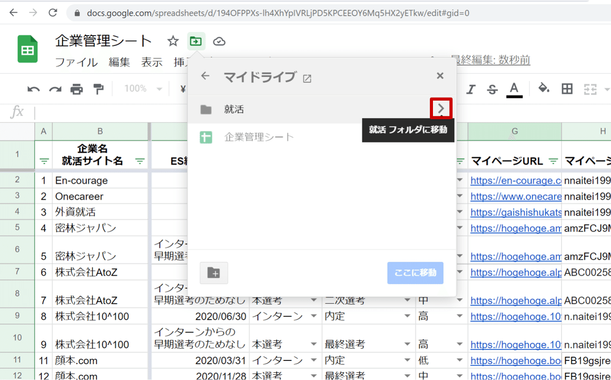This screenshot has width=611, height=380.
Task: Open hogehoge.bo link in 2020/03/31 row
Action: click(x=516, y=360)
